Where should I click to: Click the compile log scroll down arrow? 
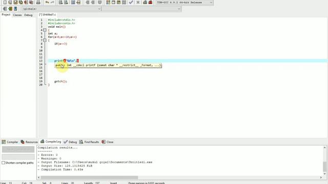pyautogui.click(x=324, y=174)
